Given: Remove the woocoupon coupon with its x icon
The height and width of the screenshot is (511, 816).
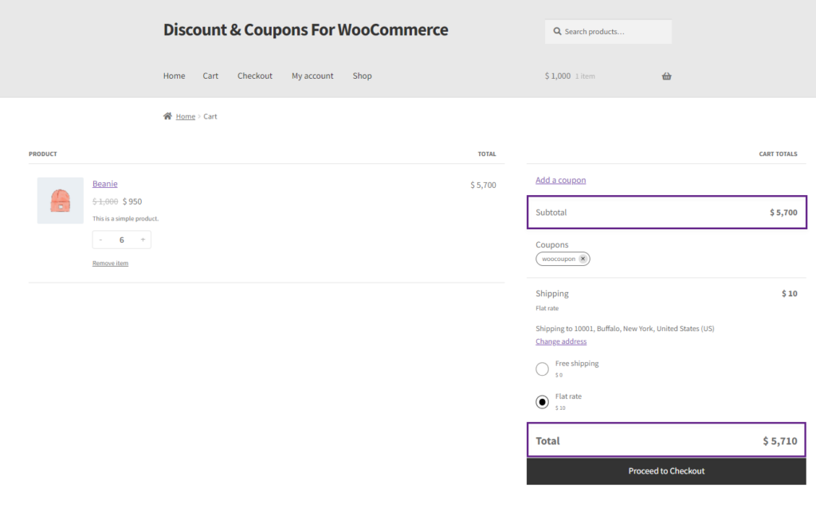Looking at the screenshot, I should pos(583,259).
